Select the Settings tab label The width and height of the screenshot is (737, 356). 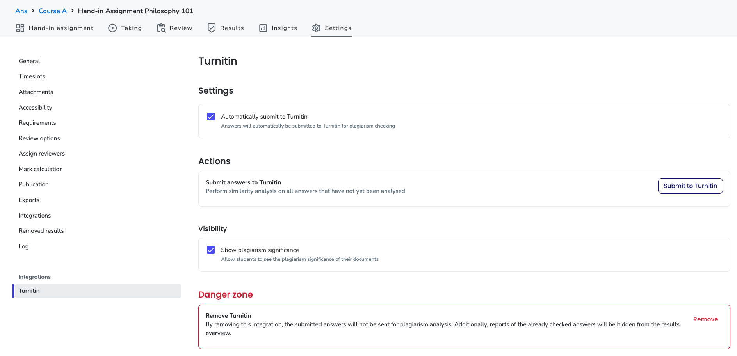coord(338,28)
